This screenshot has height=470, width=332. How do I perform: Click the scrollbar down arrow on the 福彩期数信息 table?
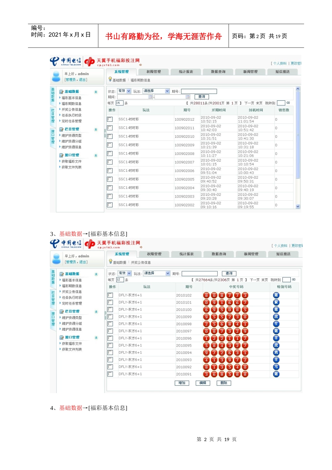(298, 207)
